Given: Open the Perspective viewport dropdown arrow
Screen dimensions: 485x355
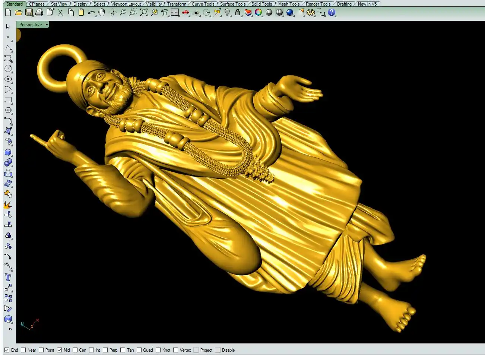Looking at the screenshot, I should pyautogui.click(x=47, y=25).
